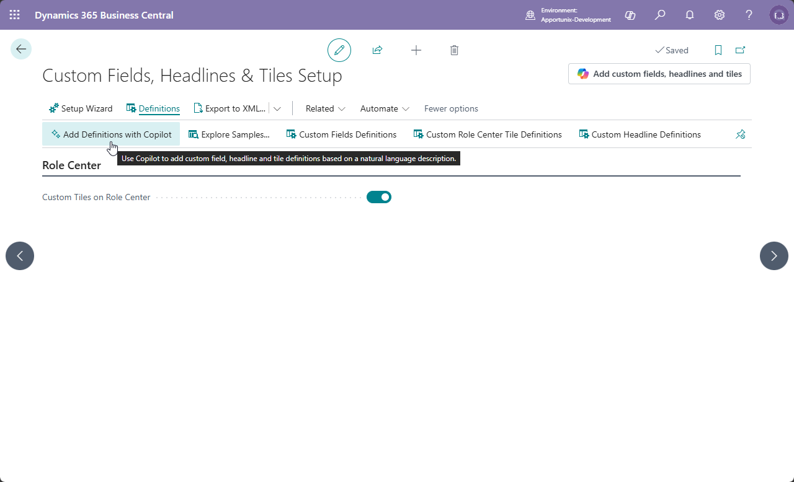Click Dynamics 365 Business Central title

pyautogui.click(x=104, y=15)
